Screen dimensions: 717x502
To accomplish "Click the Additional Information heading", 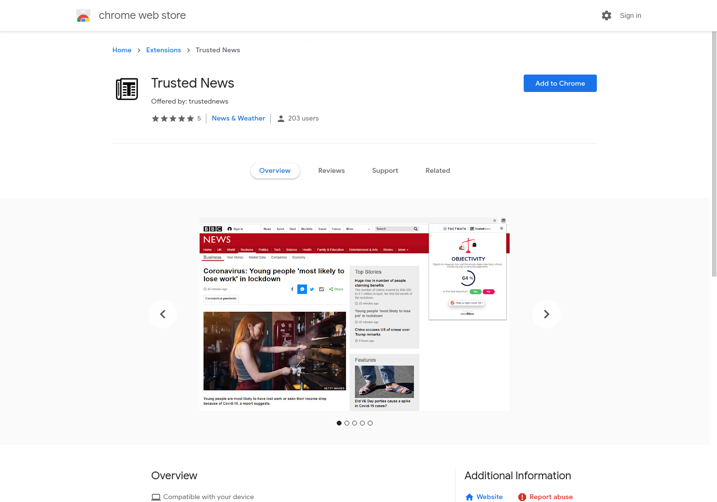I will [518, 475].
